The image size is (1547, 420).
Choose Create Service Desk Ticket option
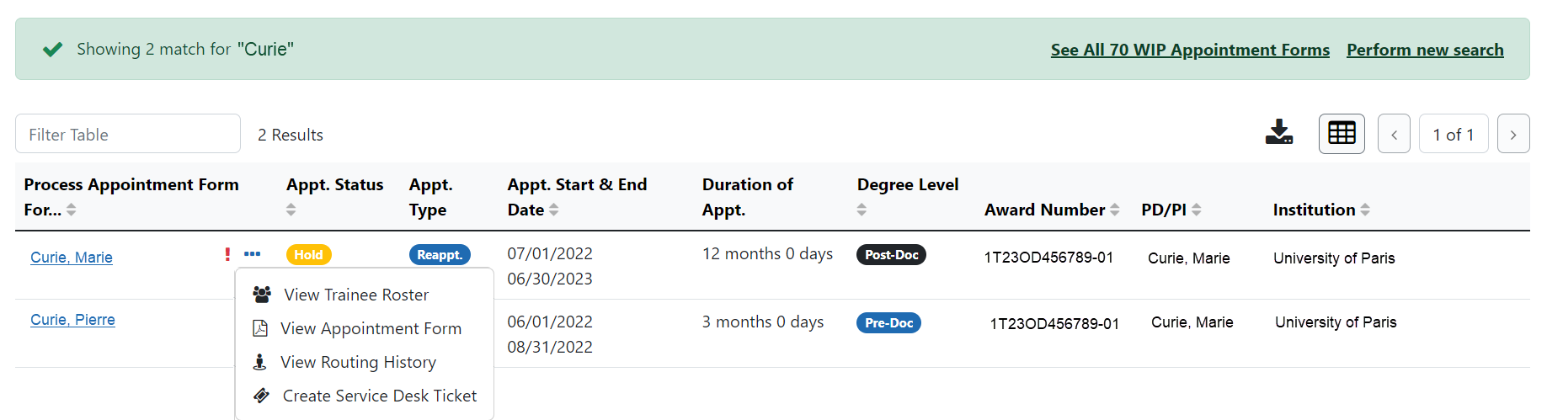[x=364, y=396]
